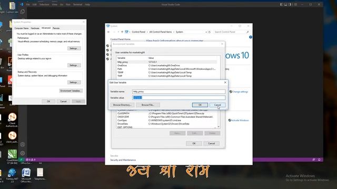This screenshot has height=189, width=337.
Task: Click help icon in System window
Action: click(x=251, y=37)
